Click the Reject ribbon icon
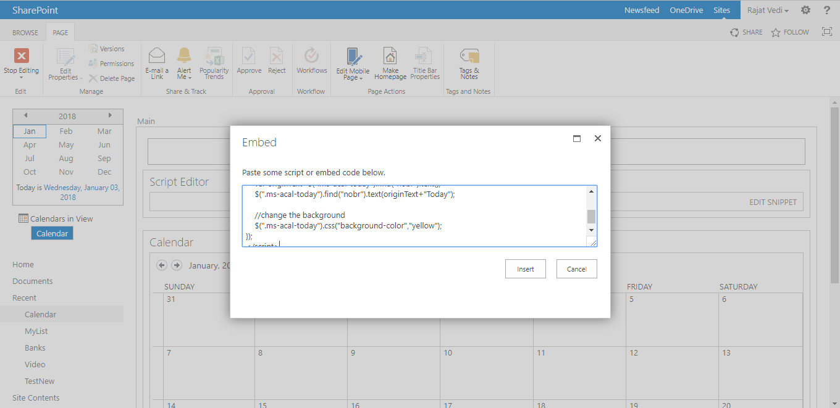Screen dimensions: 840x408 (277, 56)
